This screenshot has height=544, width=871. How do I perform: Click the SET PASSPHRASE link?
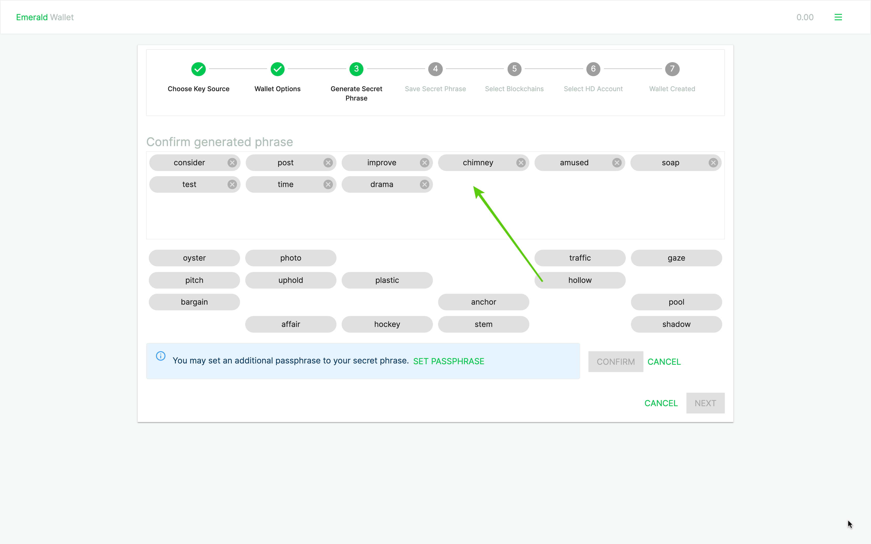[x=448, y=361]
